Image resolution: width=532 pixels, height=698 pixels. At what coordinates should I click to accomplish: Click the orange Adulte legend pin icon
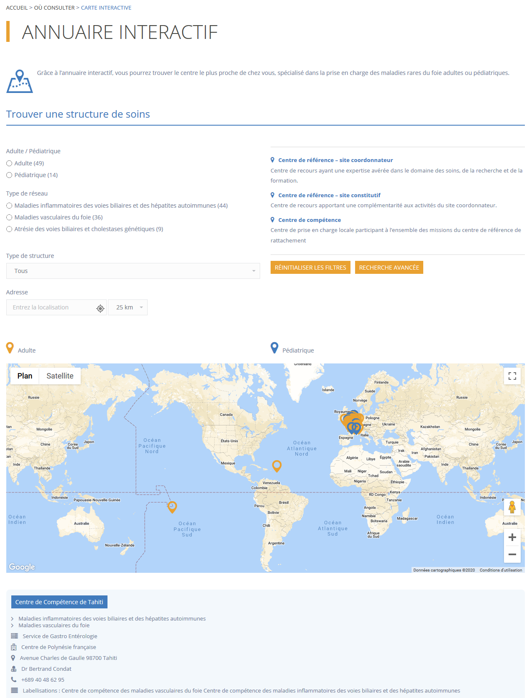point(10,348)
